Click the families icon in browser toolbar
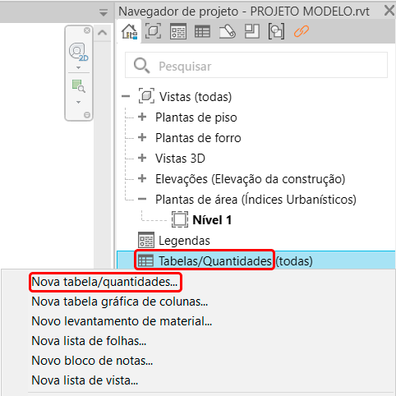 coord(251,31)
